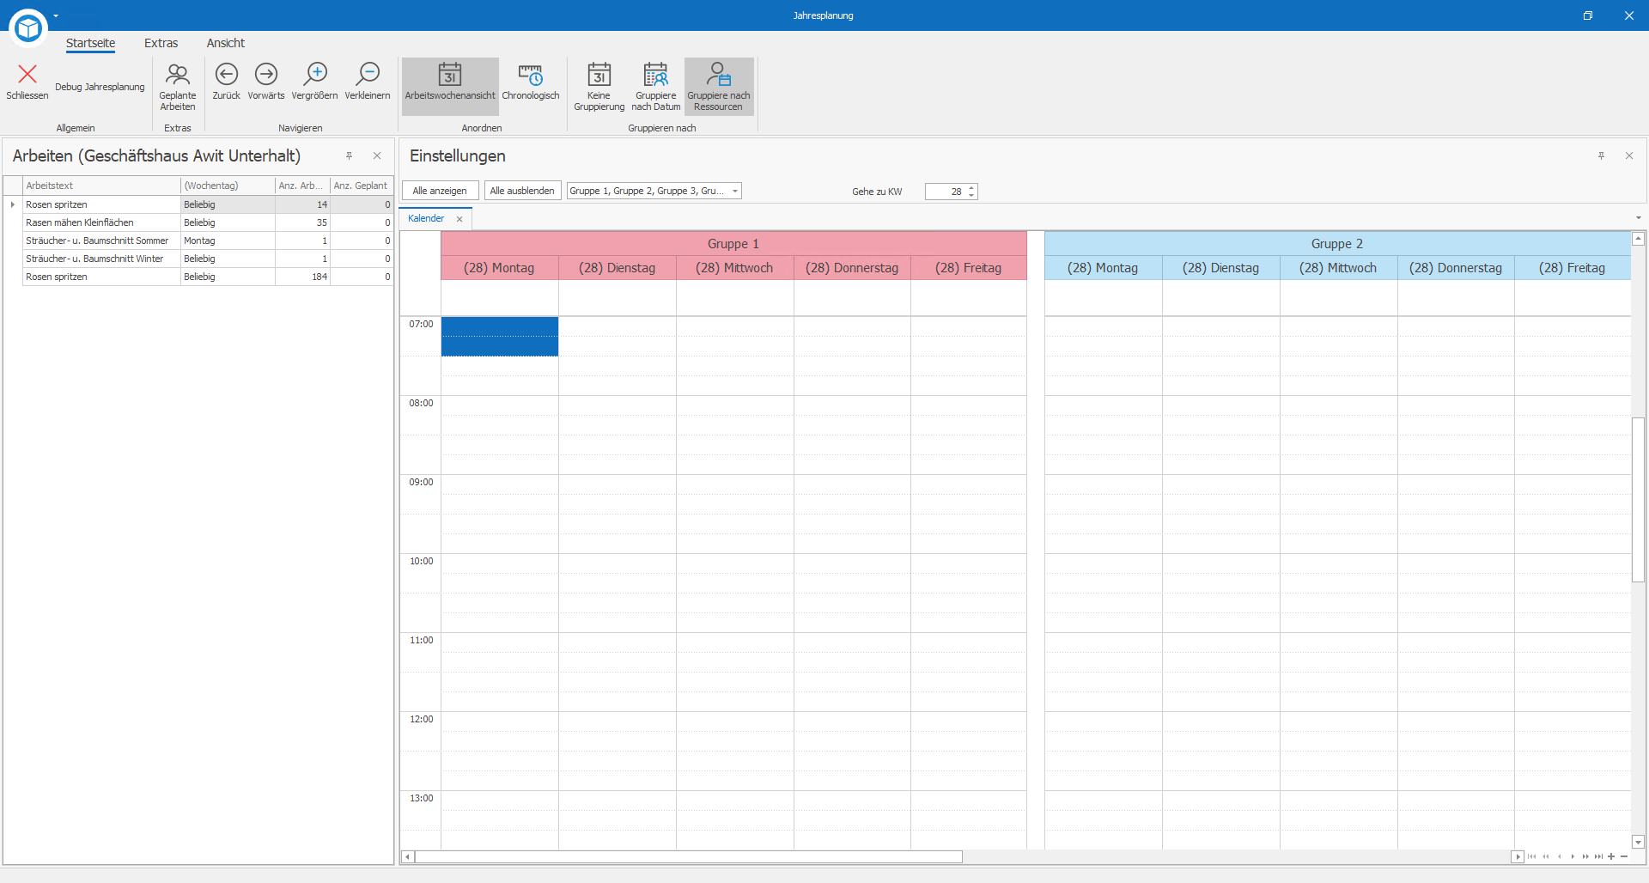Toggle Arbeitswochenansicht view
The image size is (1649, 883).
450,86
